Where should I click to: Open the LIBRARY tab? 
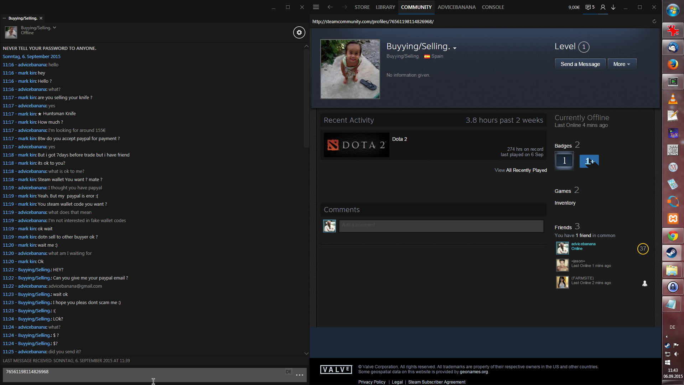385,7
